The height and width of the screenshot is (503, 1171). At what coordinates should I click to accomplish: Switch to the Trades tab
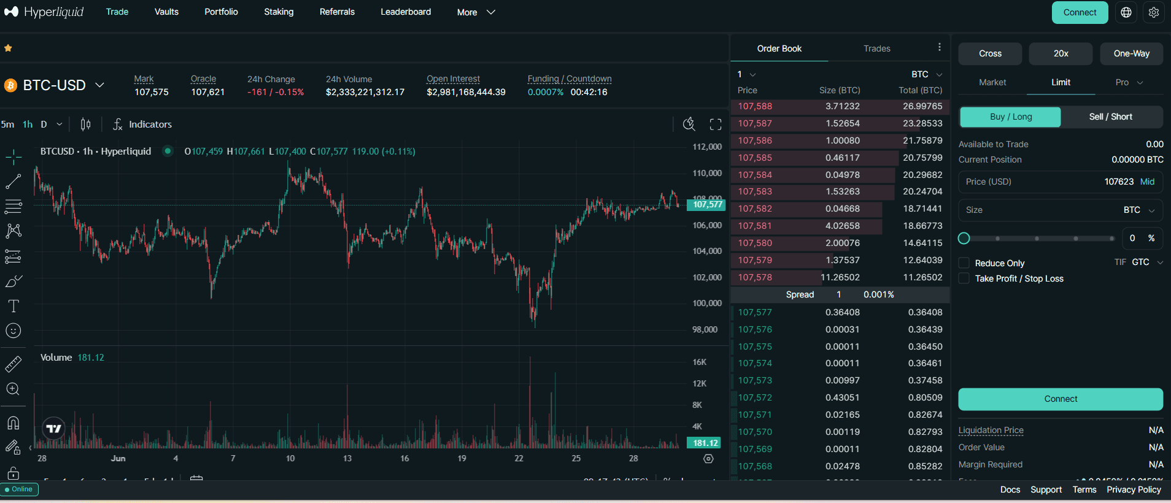click(x=876, y=48)
